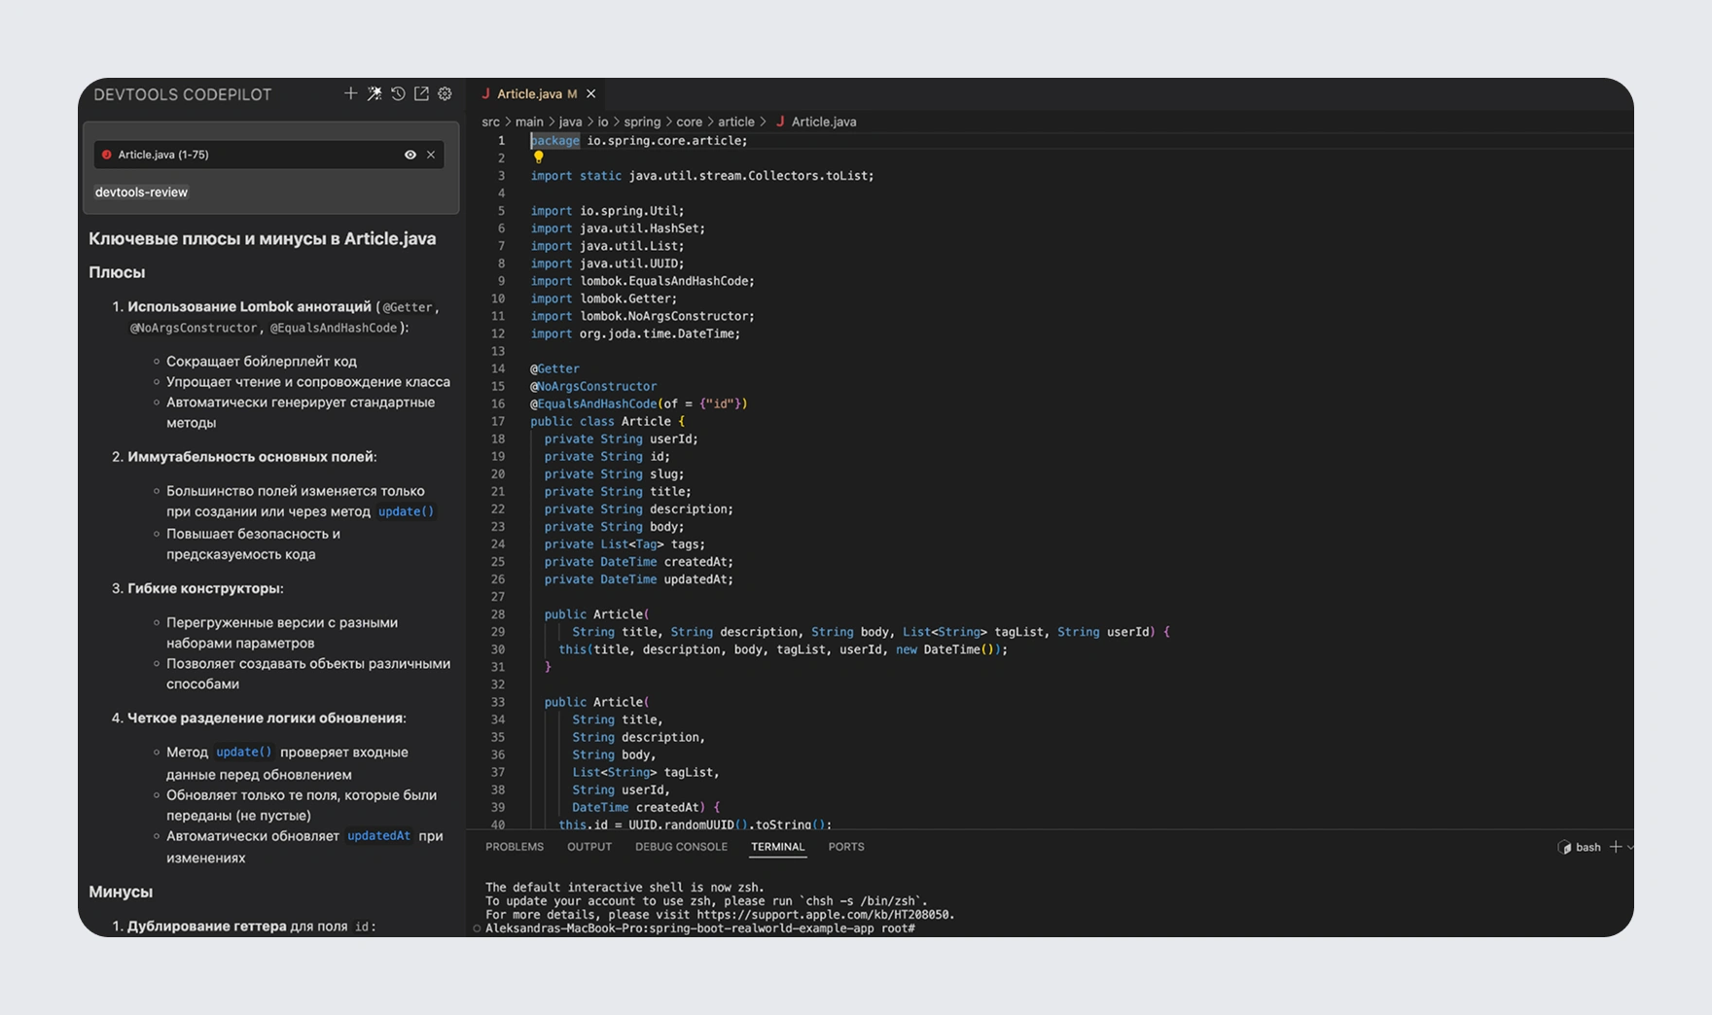Switch to the DEBUG CONSOLE tab

(x=681, y=847)
